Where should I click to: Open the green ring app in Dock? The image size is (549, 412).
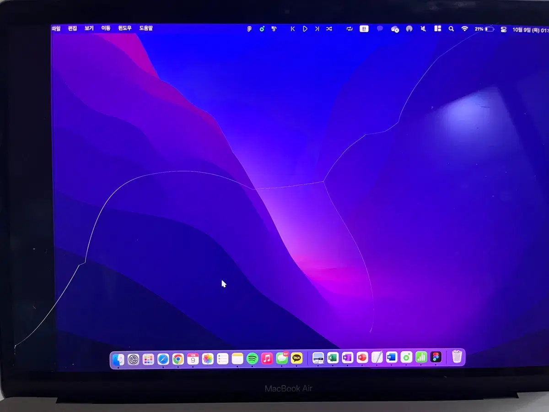point(406,357)
